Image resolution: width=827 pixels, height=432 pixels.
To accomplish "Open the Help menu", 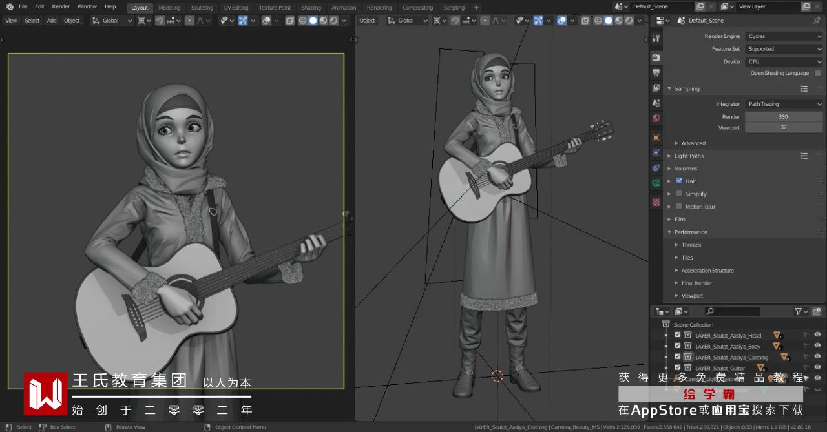I will coord(110,6).
